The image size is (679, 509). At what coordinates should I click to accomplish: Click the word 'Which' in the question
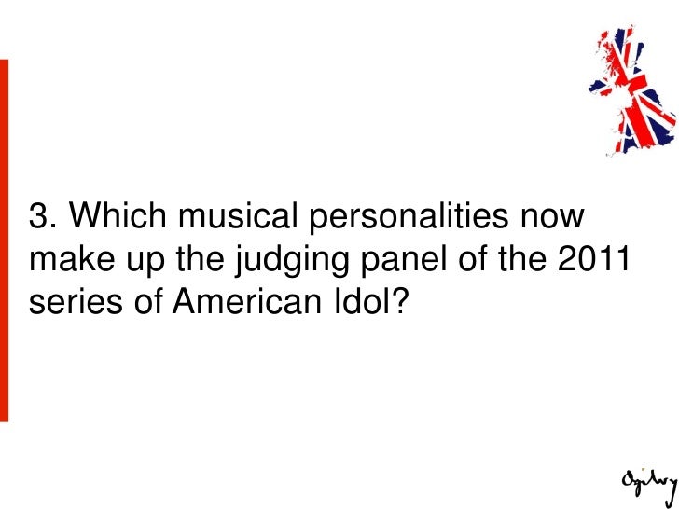118,214
